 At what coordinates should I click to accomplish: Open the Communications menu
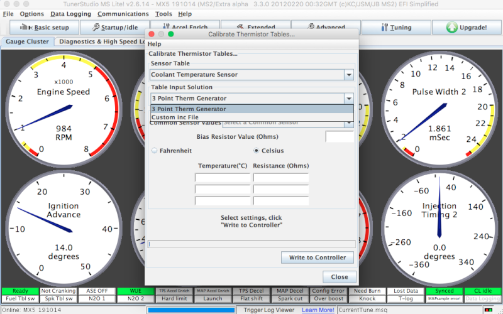[x=123, y=14]
